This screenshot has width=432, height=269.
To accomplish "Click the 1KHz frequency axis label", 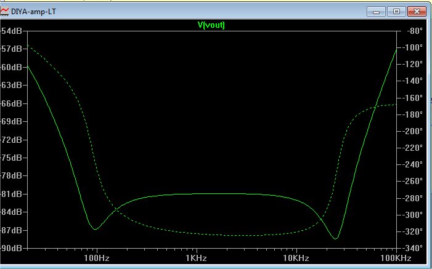I will click(x=196, y=259).
